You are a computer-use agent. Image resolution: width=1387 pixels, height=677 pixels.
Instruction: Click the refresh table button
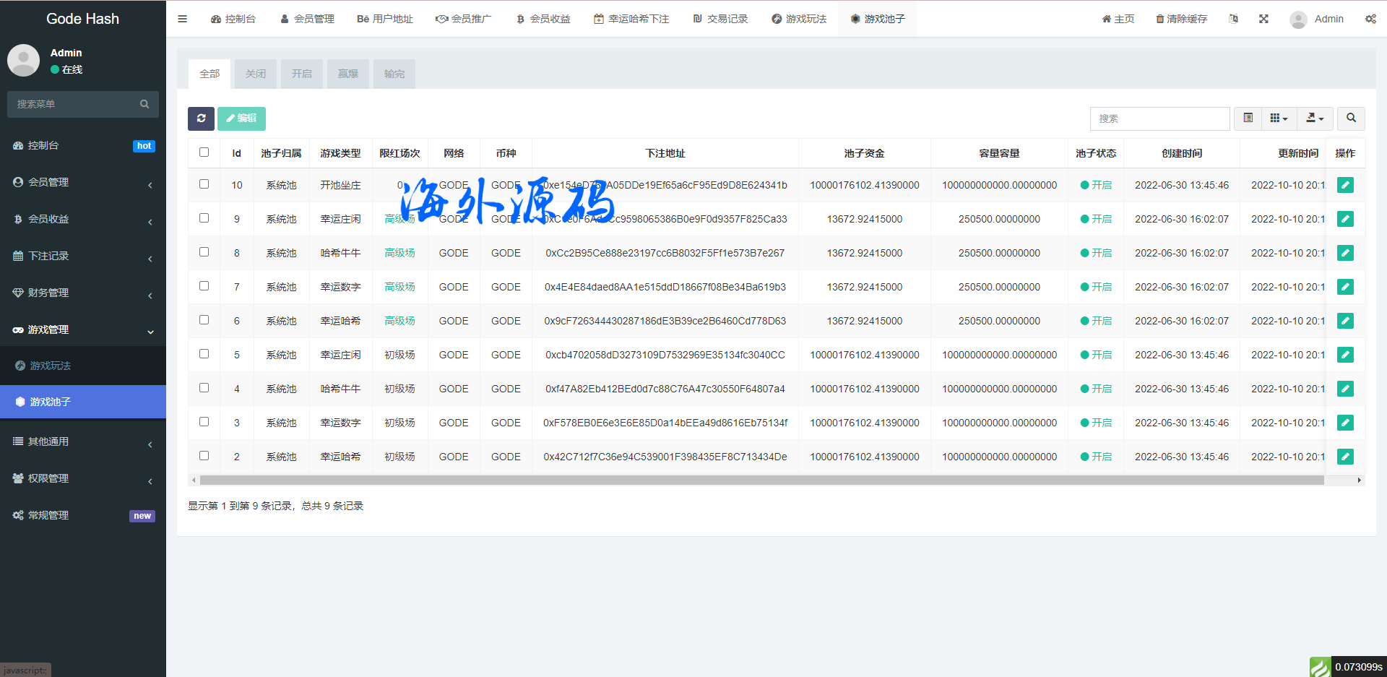pos(201,118)
